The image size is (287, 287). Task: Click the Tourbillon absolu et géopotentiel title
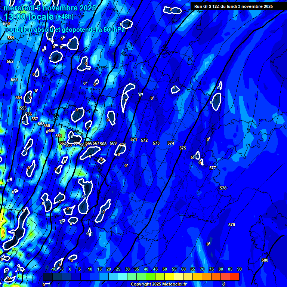[x=64, y=30]
